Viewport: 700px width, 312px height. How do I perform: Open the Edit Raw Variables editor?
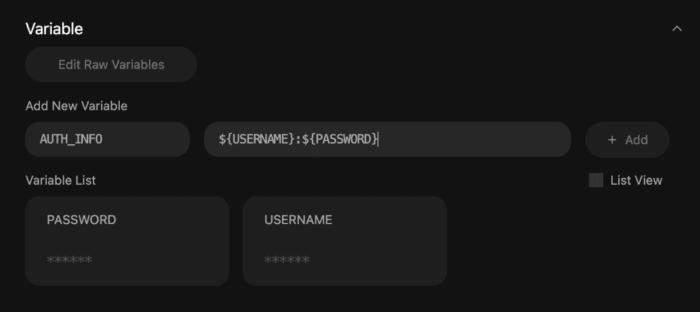click(111, 64)
